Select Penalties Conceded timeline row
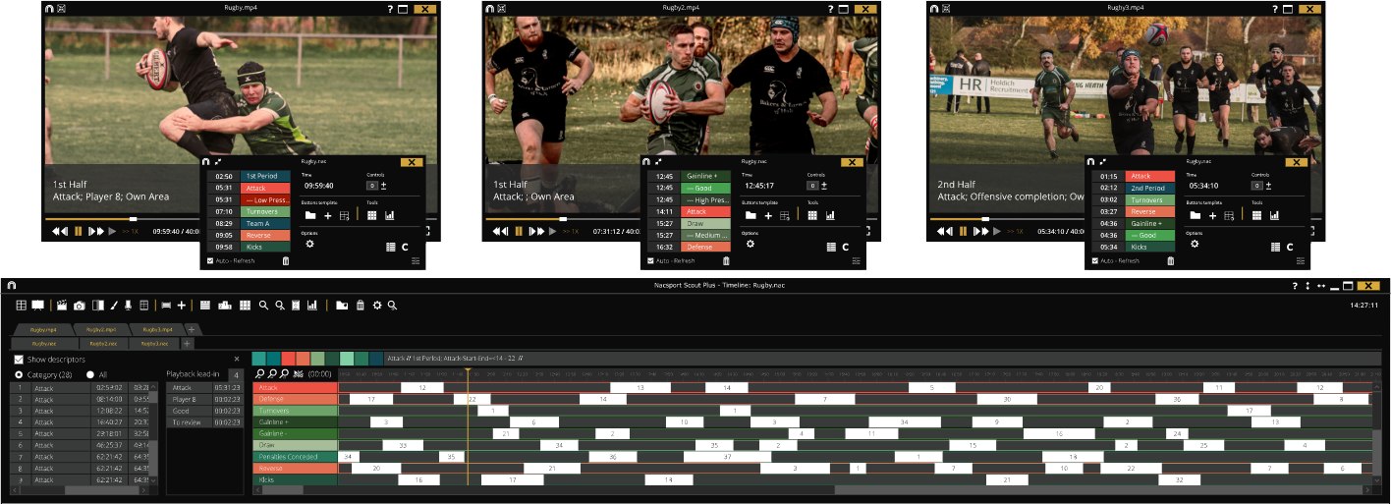 295,457
